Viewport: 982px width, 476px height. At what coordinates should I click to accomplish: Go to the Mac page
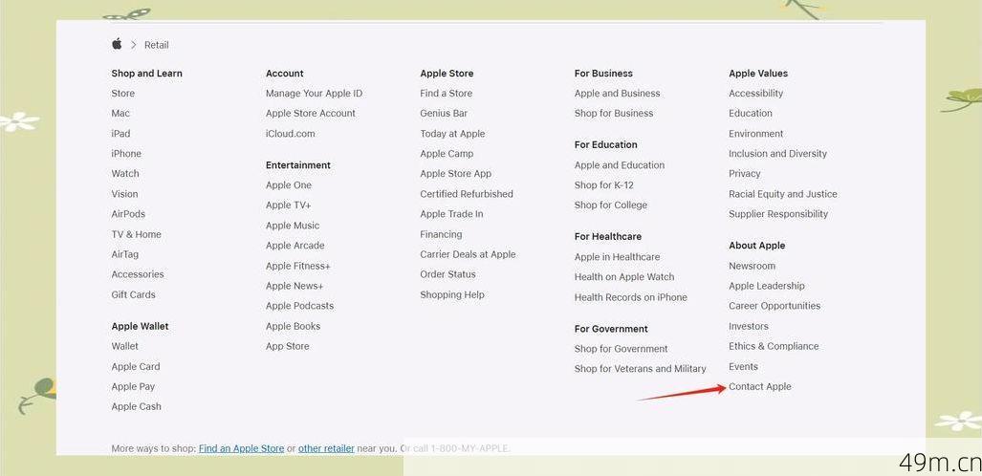(120, 114)
